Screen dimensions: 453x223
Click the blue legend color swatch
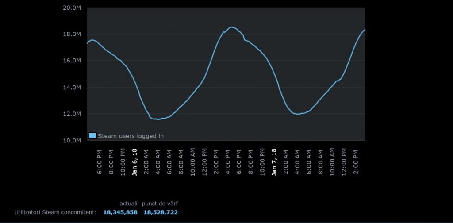point(92,136)
